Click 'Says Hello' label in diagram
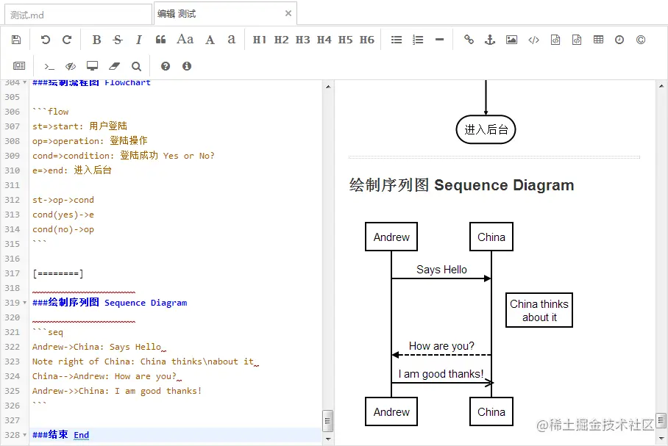 (x=441, y=270)
